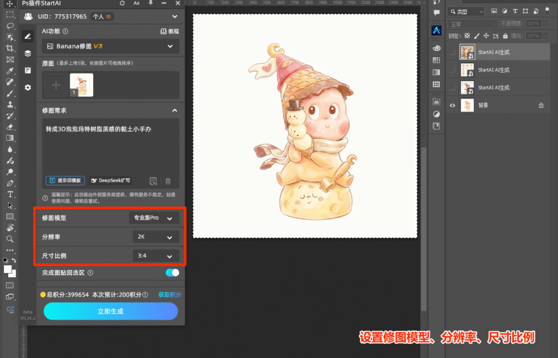Add another source image with plus
The width and height of the screenshot is (558, 358).
tap(56, 85)
